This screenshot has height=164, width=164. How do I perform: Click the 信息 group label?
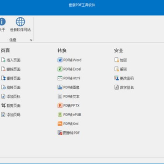(x=13, y=40)
